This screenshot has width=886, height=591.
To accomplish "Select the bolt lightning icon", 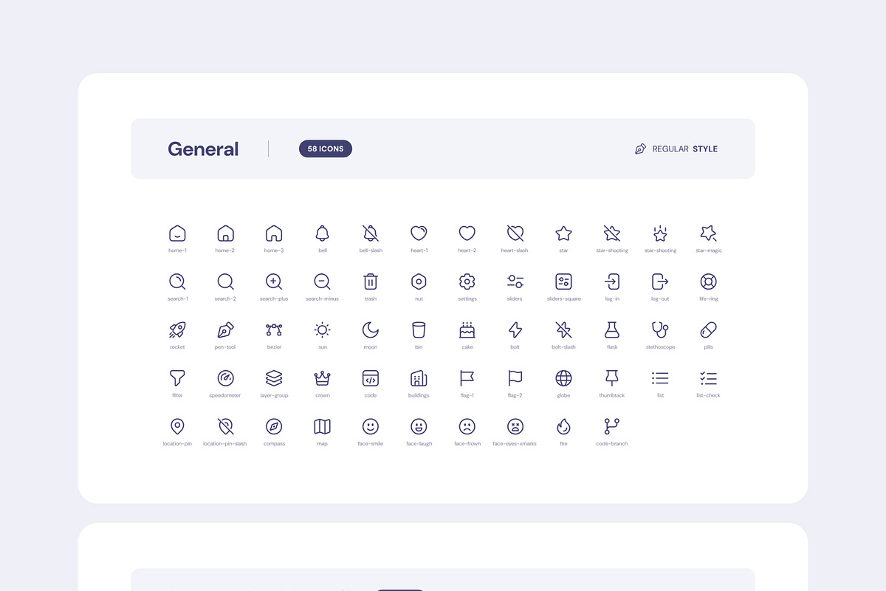I will [515, 329].
